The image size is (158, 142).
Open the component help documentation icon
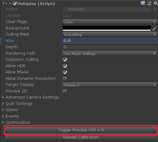click(143, 3)
